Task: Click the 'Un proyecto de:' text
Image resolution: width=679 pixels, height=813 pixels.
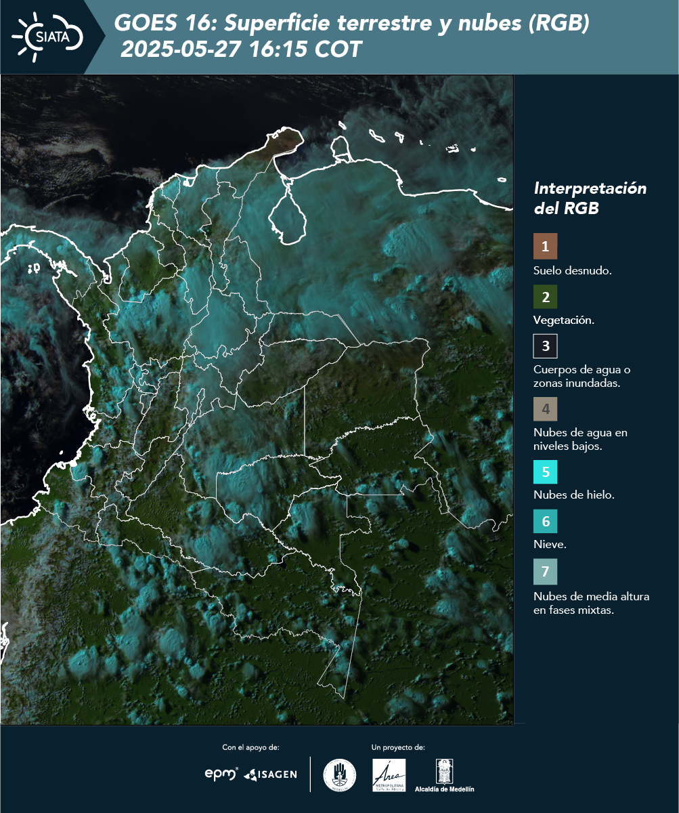Action: pyautogui.click(x=398, y=747)
